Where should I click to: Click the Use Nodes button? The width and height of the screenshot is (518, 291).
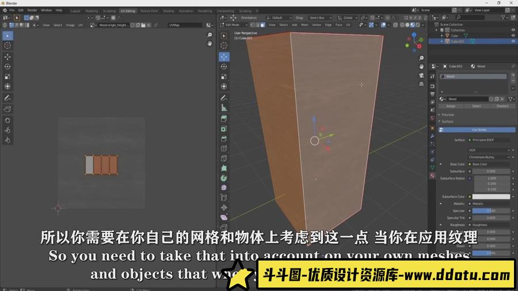(477, 130)
